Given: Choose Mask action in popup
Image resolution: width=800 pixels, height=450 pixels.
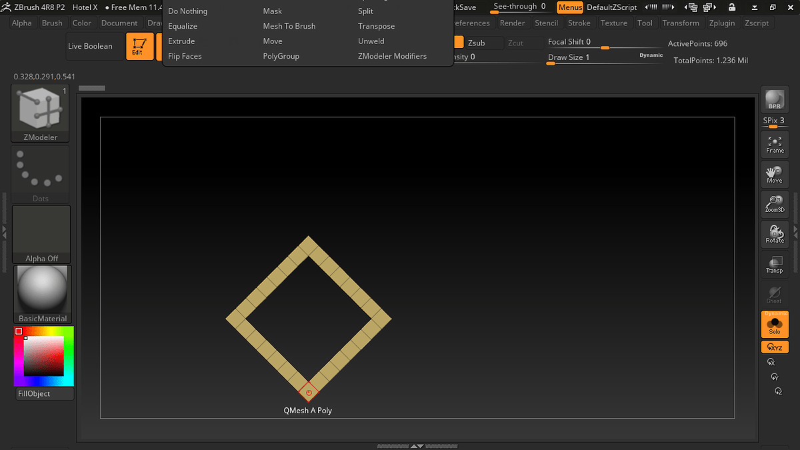Looking at the screenshot, I should pos(273,11).
